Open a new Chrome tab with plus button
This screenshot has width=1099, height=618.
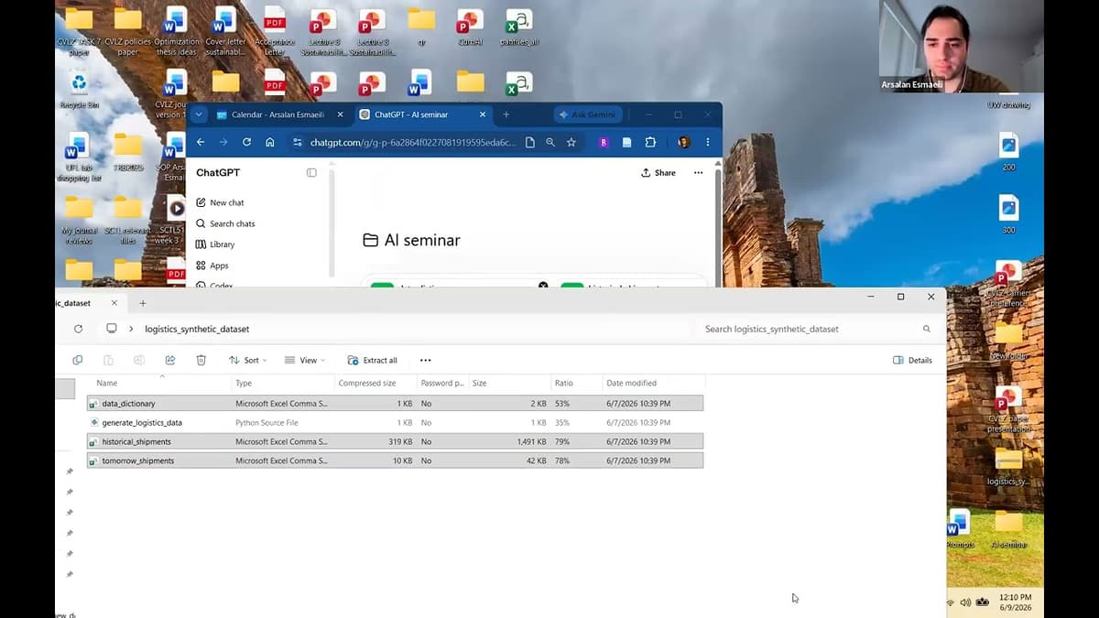(x=506, y=114)
